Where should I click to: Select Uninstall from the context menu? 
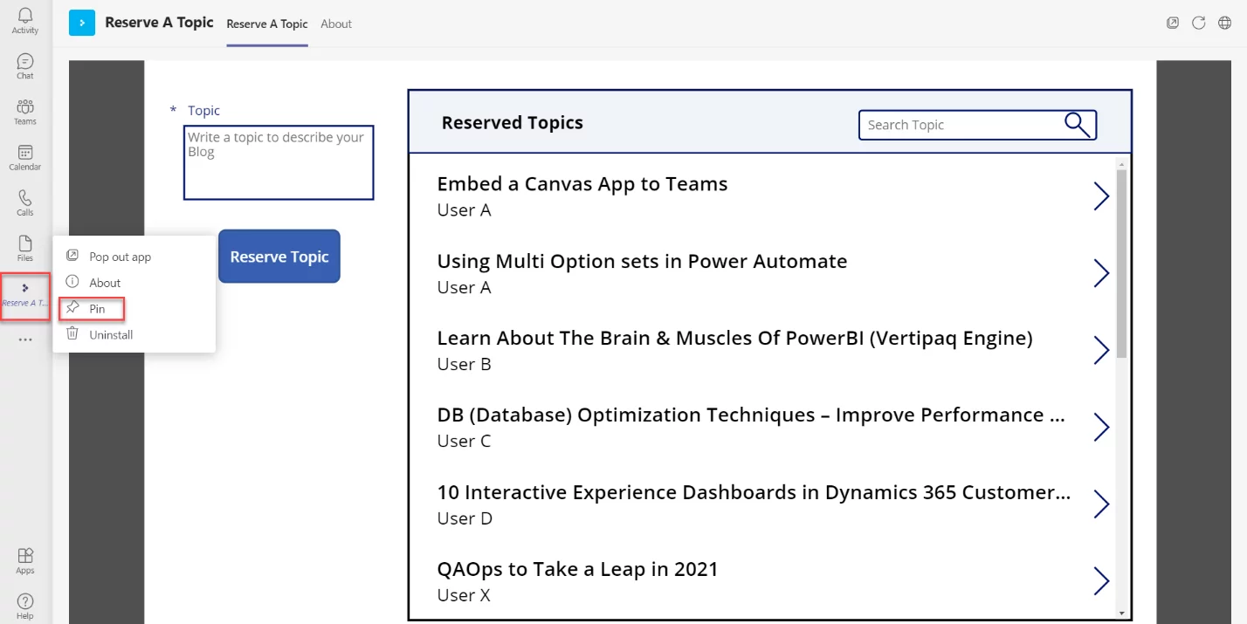pyautogui.click(x=134, y=334)
